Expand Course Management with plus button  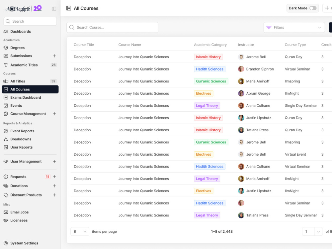coord(54,114)
